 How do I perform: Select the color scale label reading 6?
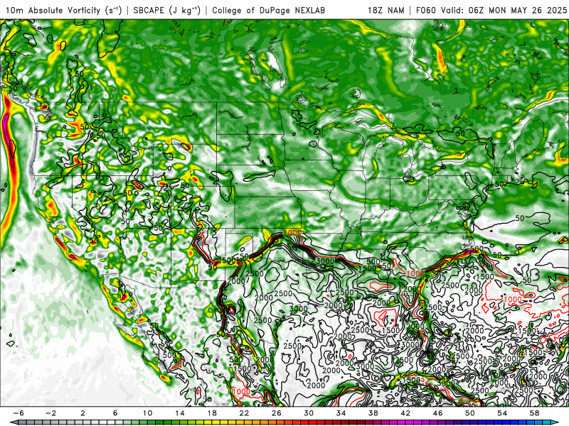[x=115, y=413]
